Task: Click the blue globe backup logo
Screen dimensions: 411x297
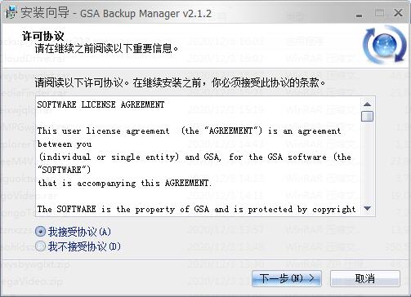Action: coord(384,45)
